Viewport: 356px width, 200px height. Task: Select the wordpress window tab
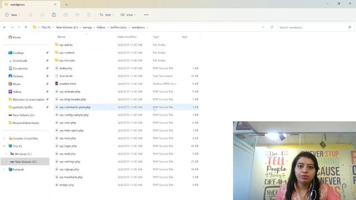click(x=31, y=4)
